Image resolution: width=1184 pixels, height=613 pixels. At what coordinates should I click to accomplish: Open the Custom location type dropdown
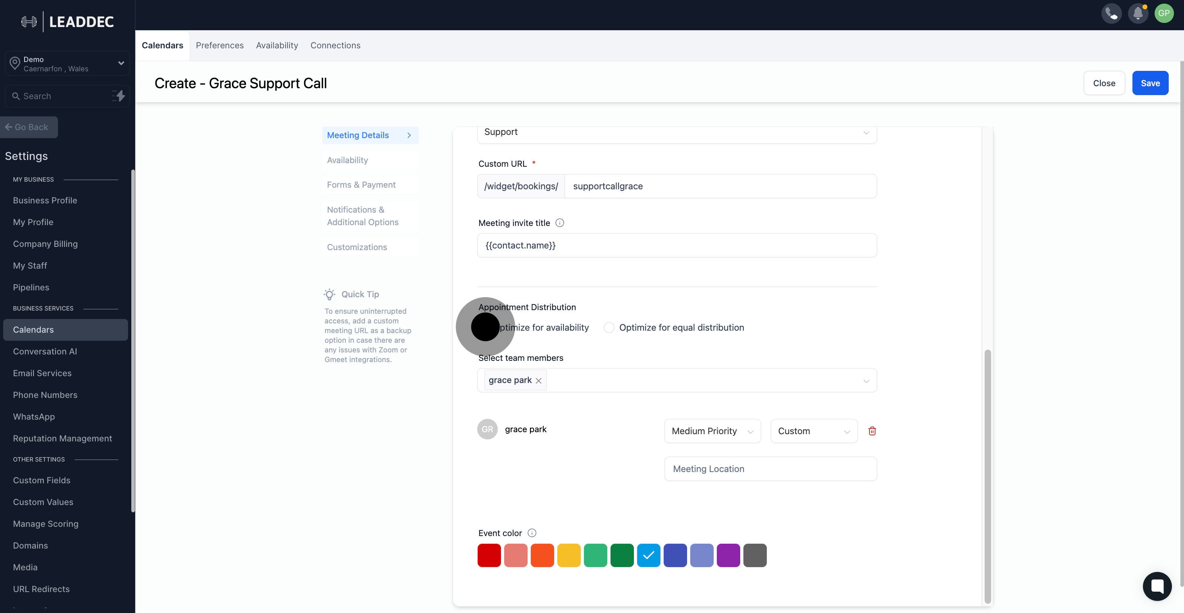814,431
